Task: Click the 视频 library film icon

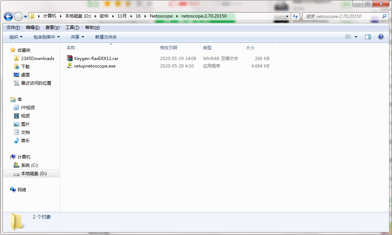Action: [x=16, y=116]
